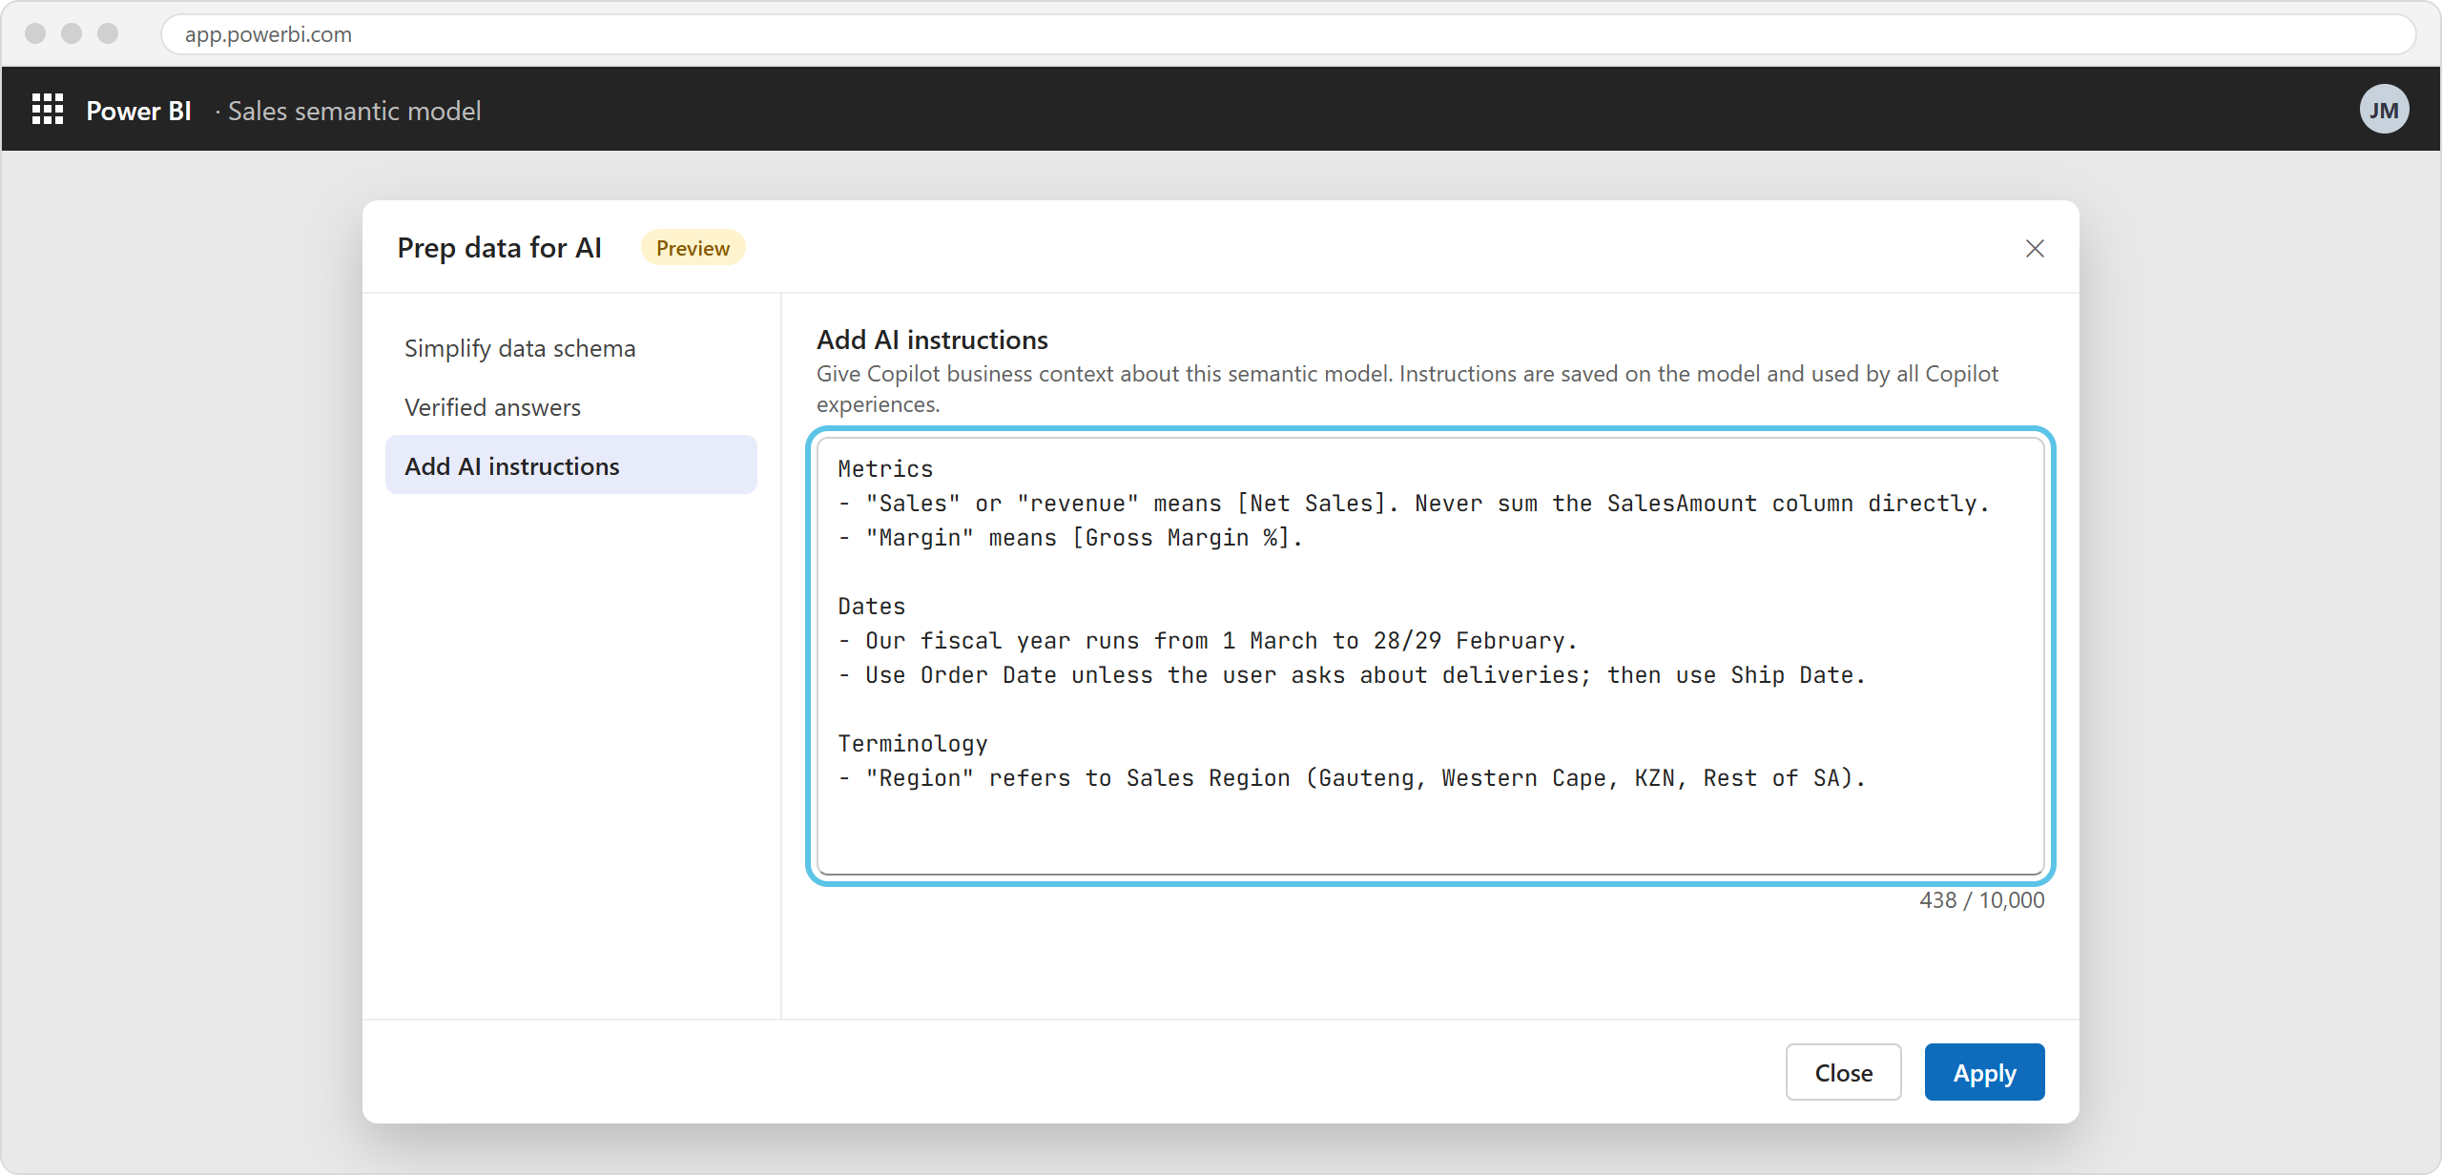The width and height of the screenshot is (2442, 1175).
Task: Click the Preview badge
Action: (x=693, y=248)
